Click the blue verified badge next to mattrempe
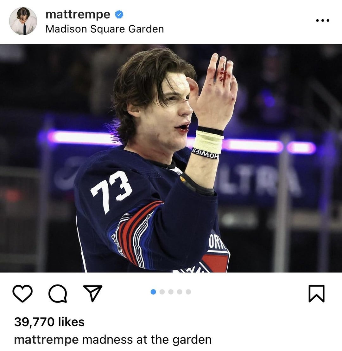The height and width of the screenshot is (351, 342). click(x=119, y=15)
